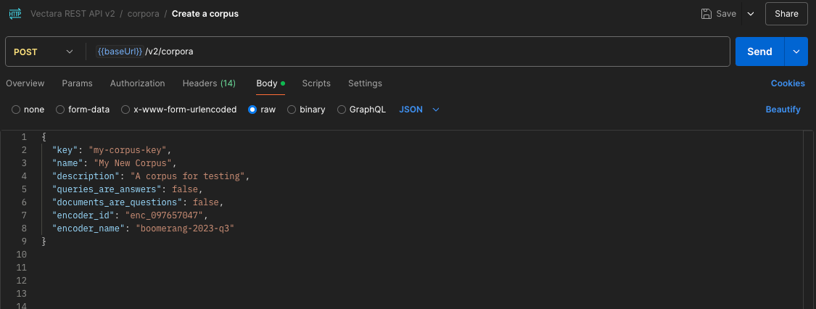The image size is (816, 309).
Task: Click the Share button
Action: [x=786, y=14]
